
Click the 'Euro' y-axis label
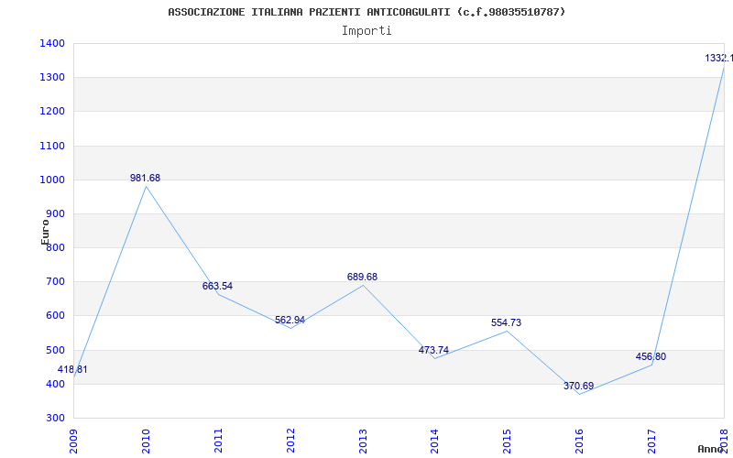pos(45,232)
